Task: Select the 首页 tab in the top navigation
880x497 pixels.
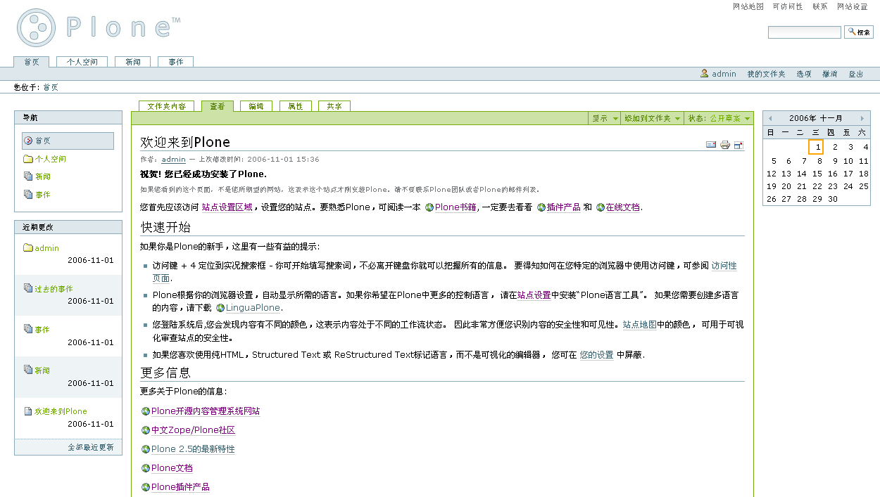Action: pyautogui.click(x=32, y=62)
